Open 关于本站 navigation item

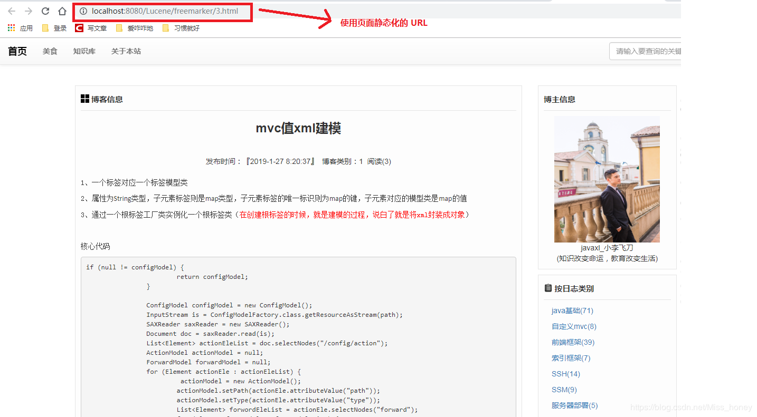click(126, 51)
